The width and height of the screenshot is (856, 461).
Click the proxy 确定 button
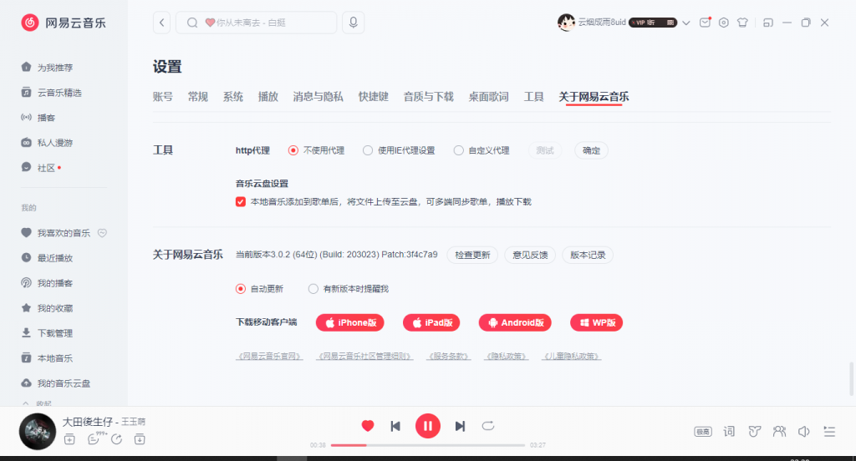pos(591,150)
